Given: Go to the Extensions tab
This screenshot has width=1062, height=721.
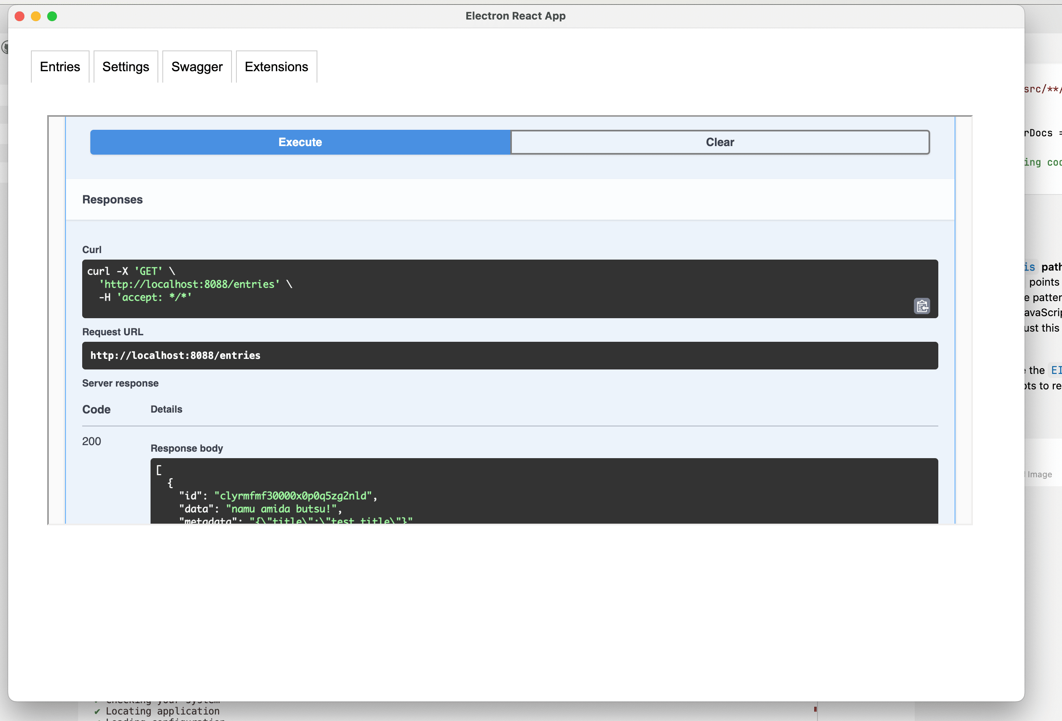Looking at the screenshot, I should click(x=276, y=67).
